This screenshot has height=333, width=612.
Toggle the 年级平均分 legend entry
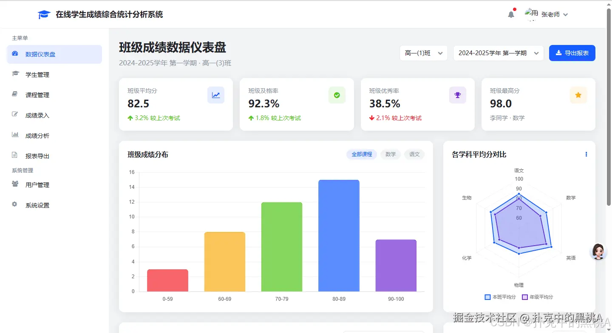pyautogui.click(x=538, y=297)
